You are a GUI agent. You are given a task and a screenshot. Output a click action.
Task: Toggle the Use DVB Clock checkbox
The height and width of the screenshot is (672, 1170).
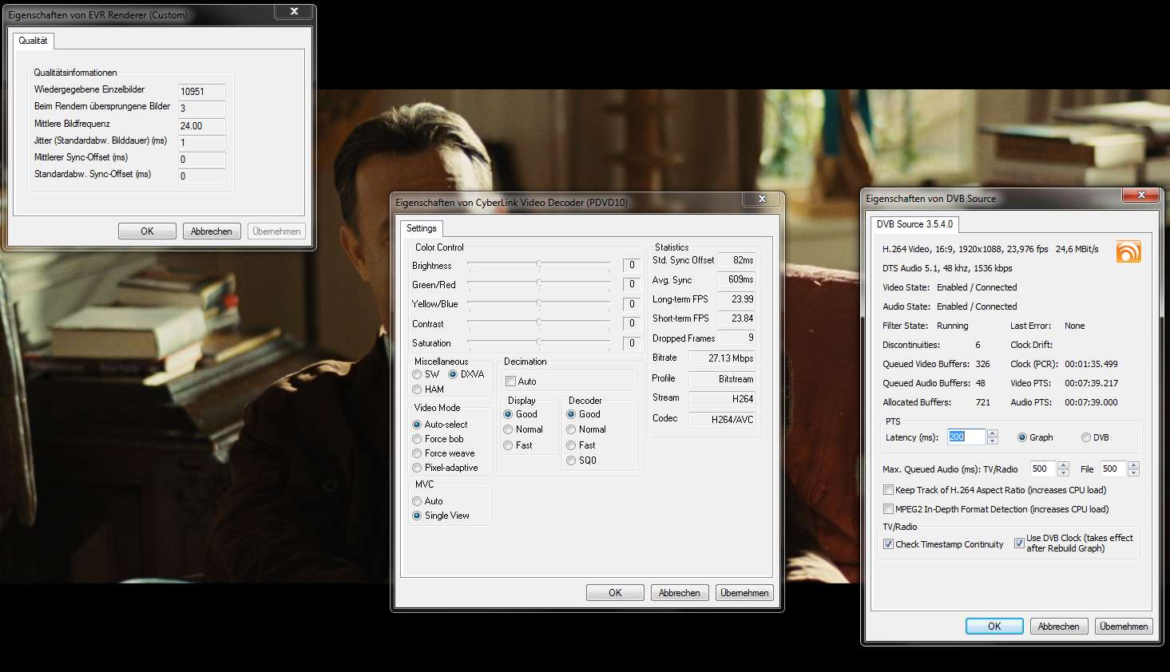tap(1019, 544)
